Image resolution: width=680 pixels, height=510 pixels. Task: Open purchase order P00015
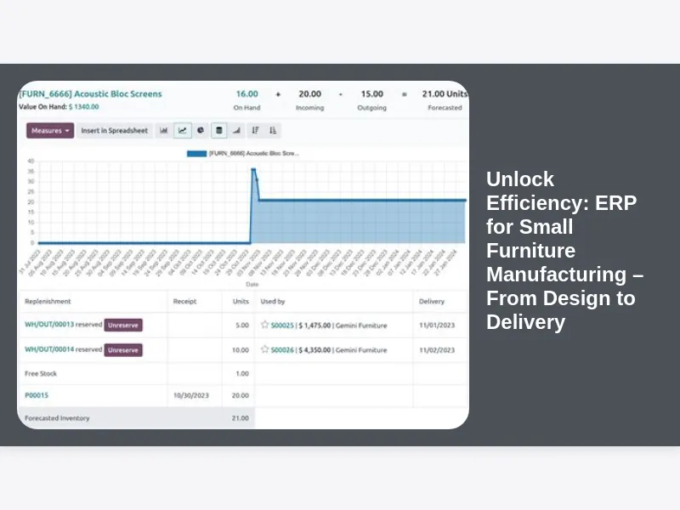point(37,395)
